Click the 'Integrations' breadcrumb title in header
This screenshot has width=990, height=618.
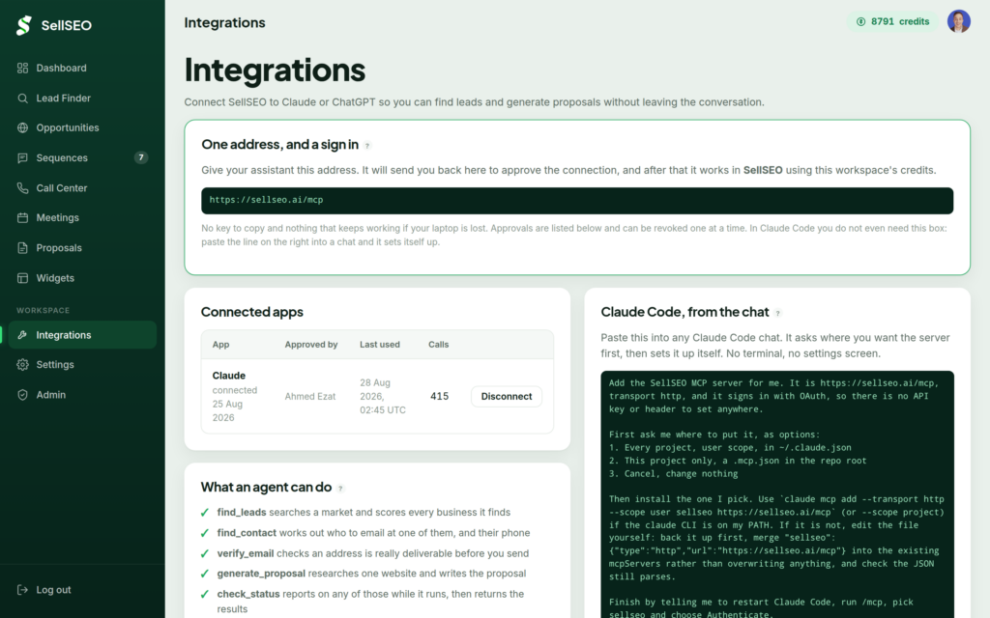[x=224, y=23]
